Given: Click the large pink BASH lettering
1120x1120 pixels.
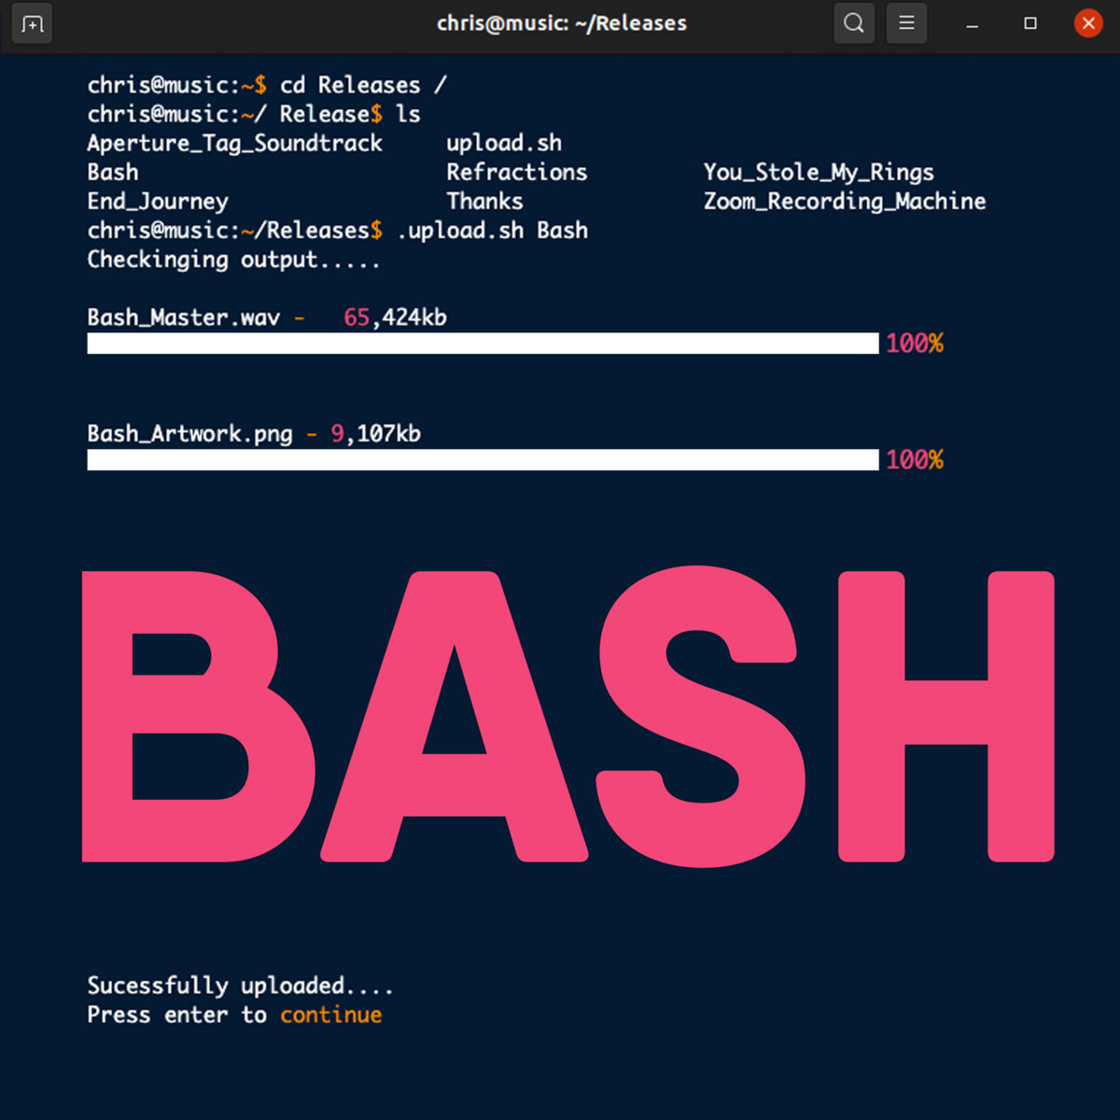Looking at the screenshot, I should point(567,716).
